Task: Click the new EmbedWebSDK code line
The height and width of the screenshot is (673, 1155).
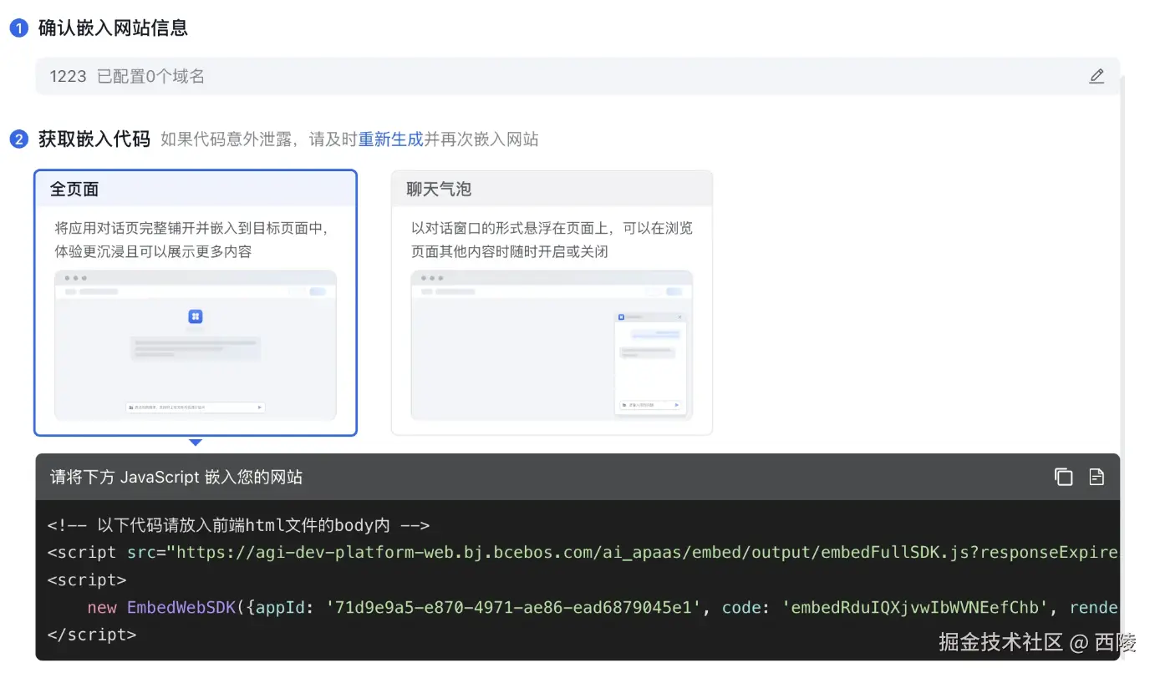Action: [x=603, y=607]
